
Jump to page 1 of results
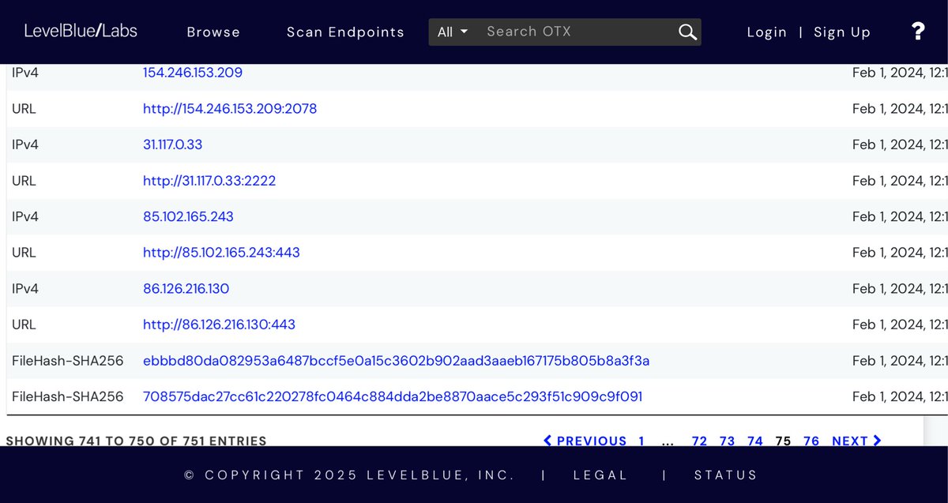pyautogui.click(x=641, y=441)
